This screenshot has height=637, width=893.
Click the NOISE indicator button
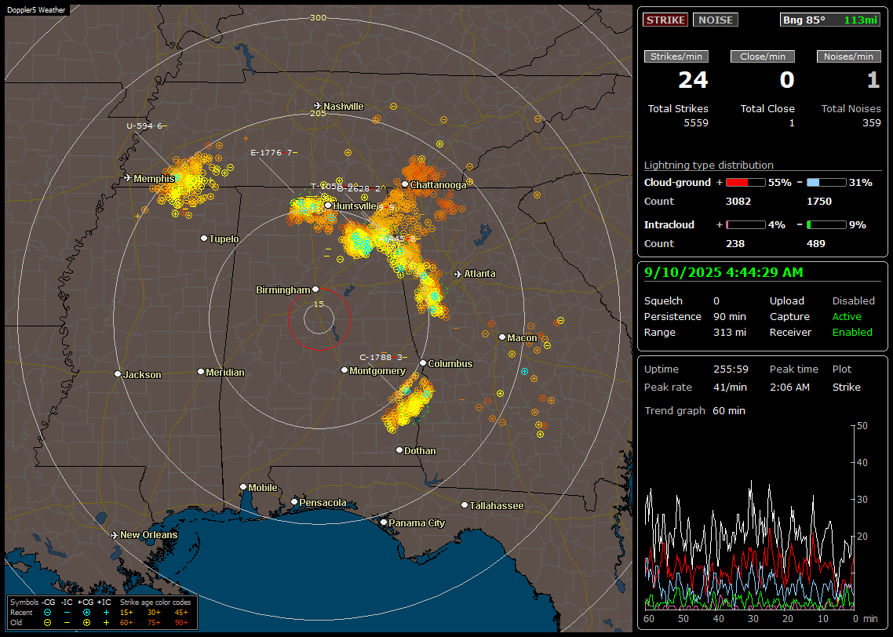(716, 20)
